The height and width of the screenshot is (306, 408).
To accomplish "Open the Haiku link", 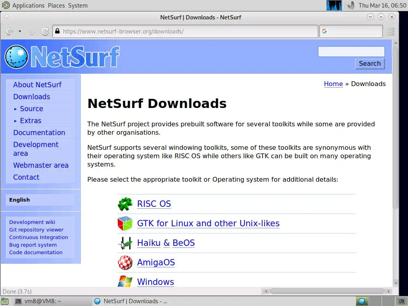I will (x=149, y=243).
